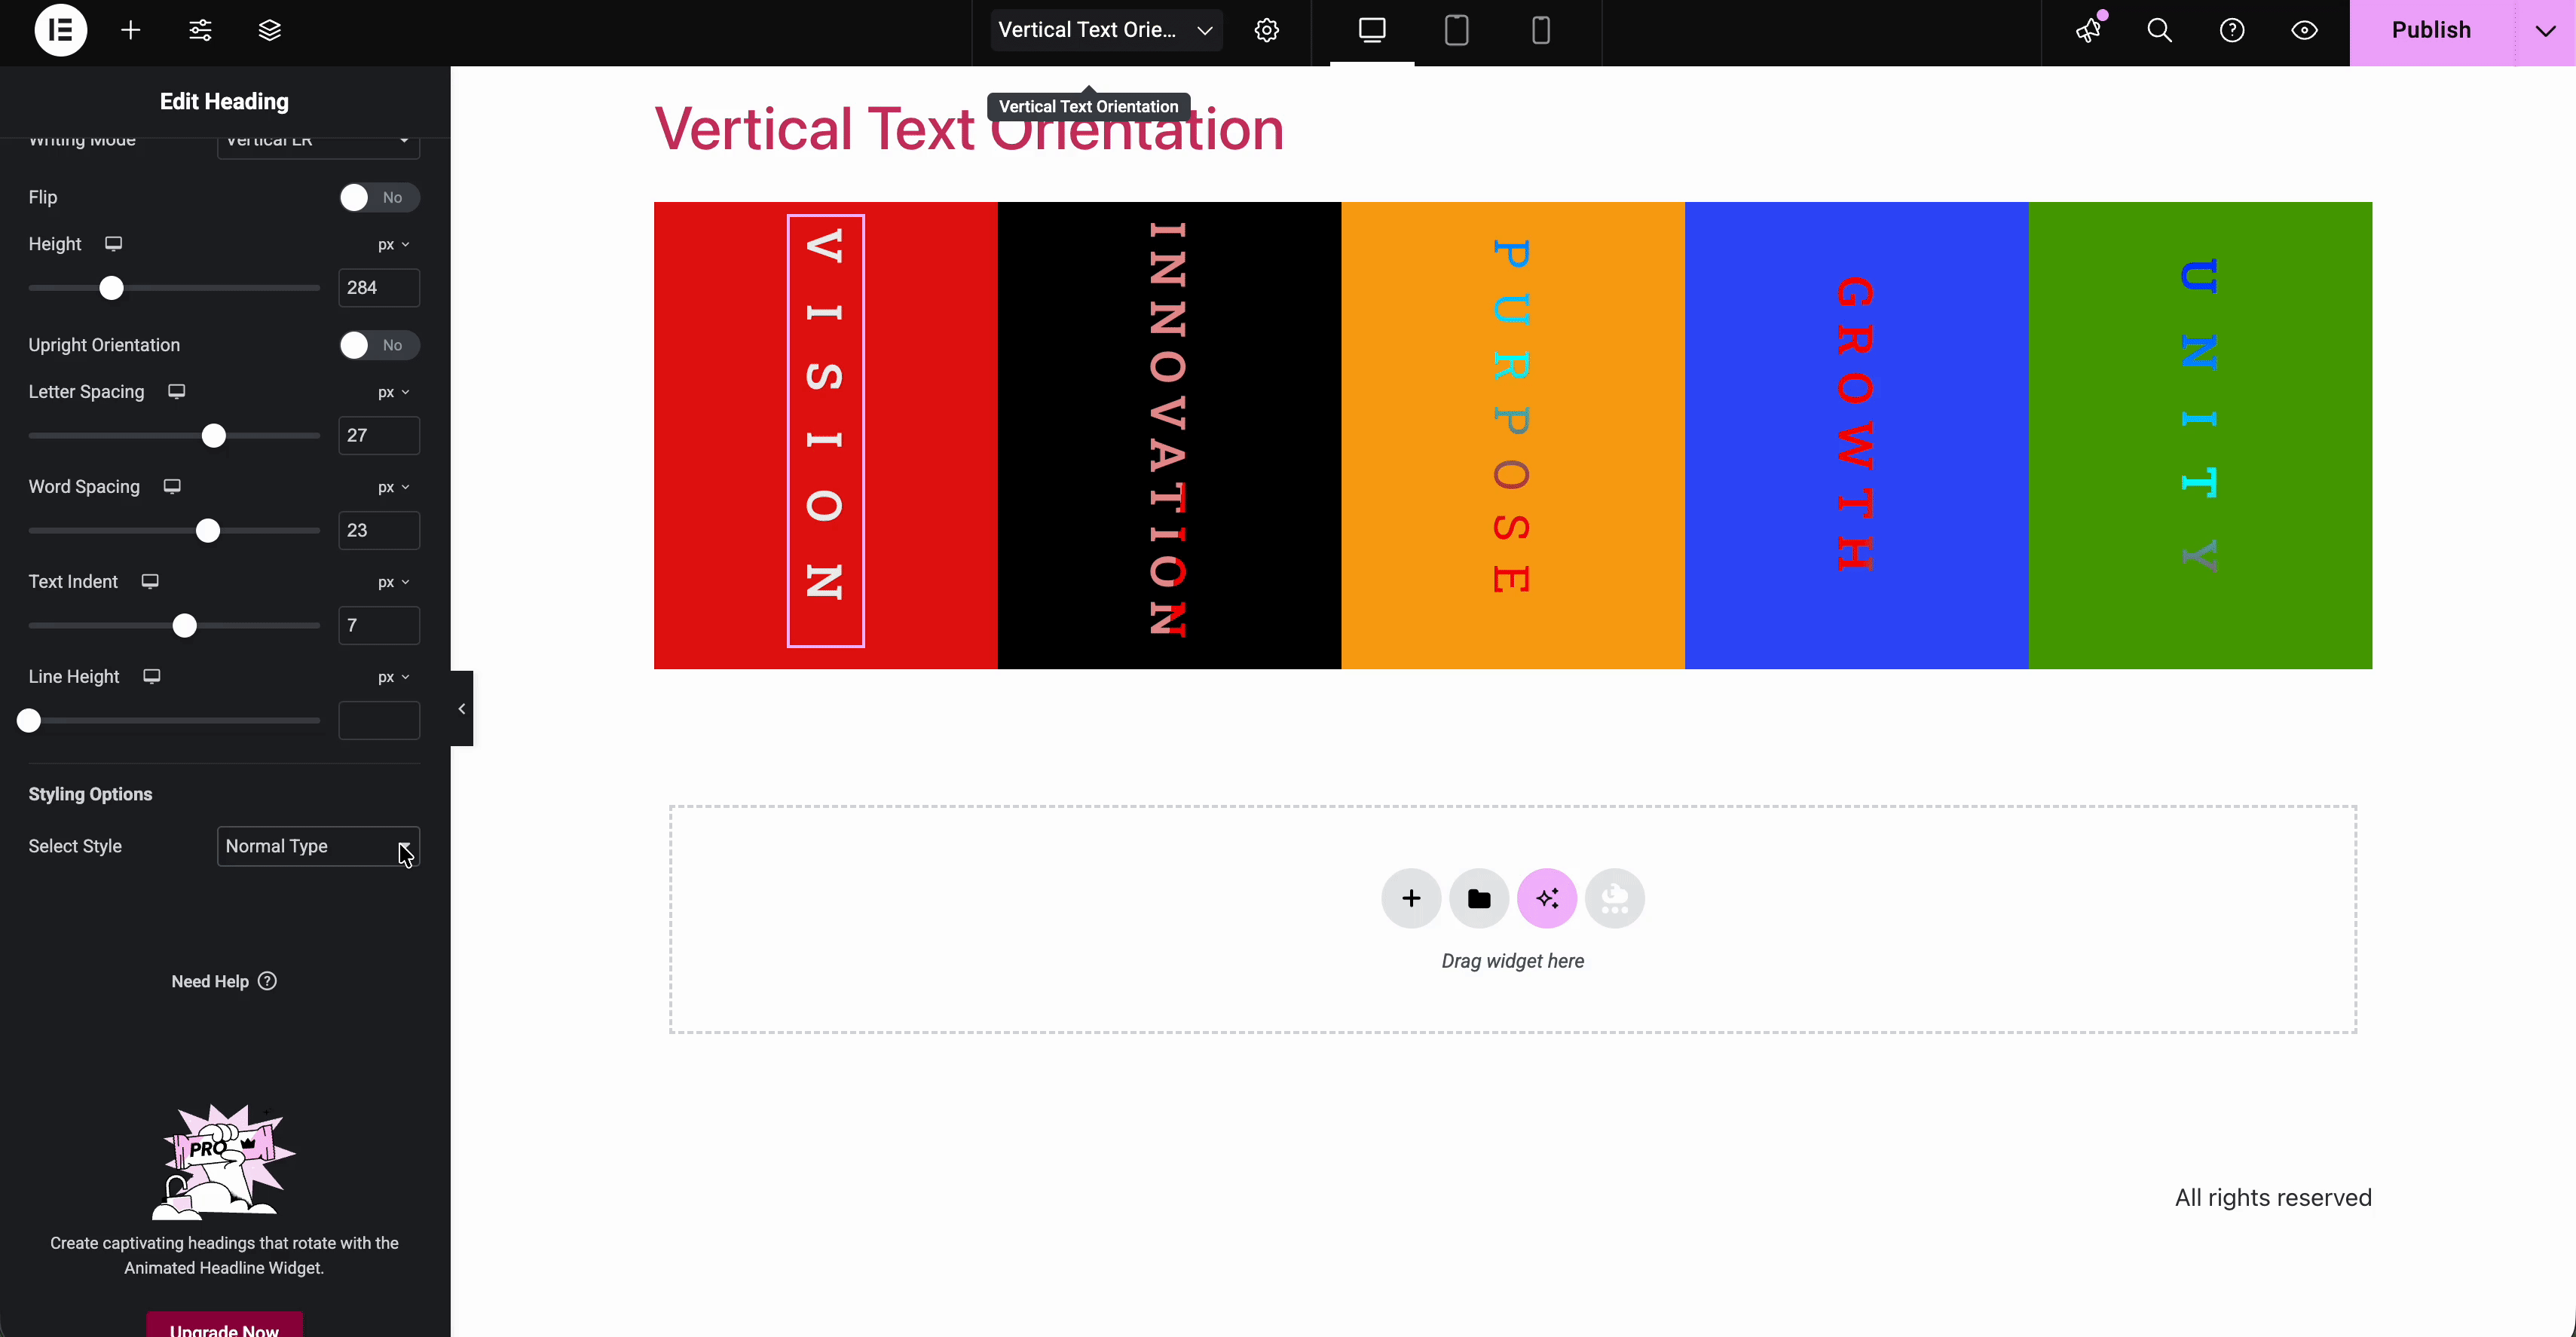Image resolution: width=2576 pixels, height=1337 pixels.
Task: Open the Height px unit dropdown
Action: coord(393,243)
